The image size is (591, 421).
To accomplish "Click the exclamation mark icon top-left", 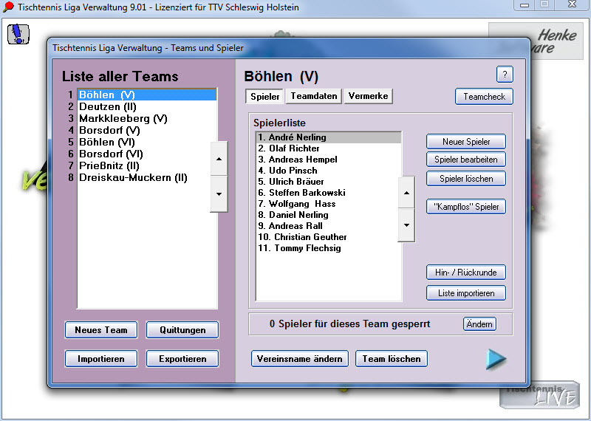I will 19,33.
